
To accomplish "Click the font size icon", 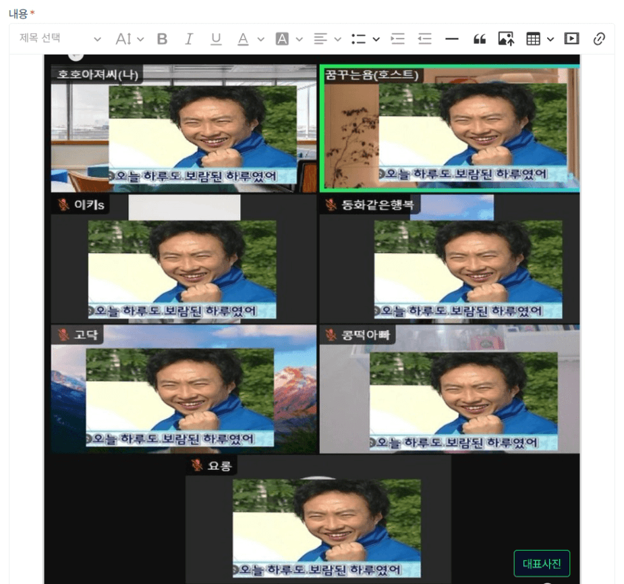I will [x=123, y=39].
